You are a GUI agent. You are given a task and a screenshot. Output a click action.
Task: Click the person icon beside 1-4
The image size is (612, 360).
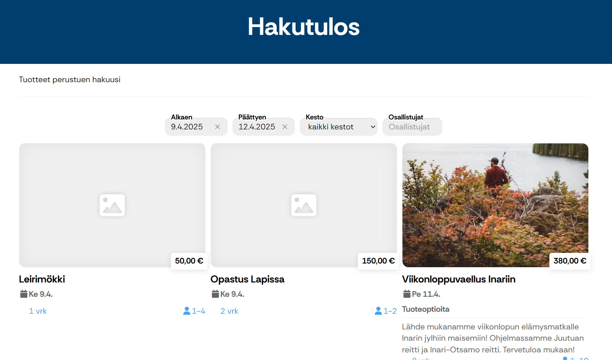coord(187,311)
